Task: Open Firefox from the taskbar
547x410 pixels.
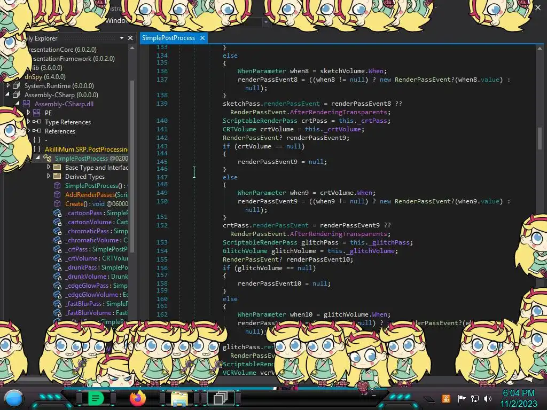Action: 137,398
